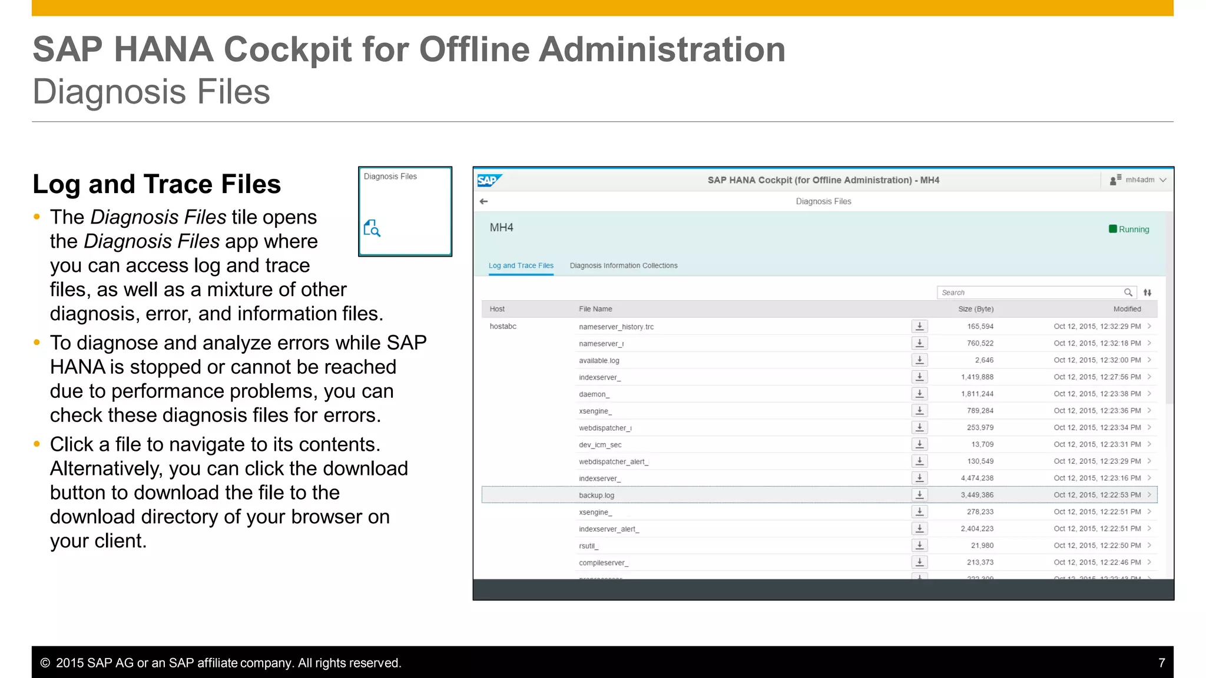Download the 253,979 byte webdispatcher file

[x=920, y=427]
